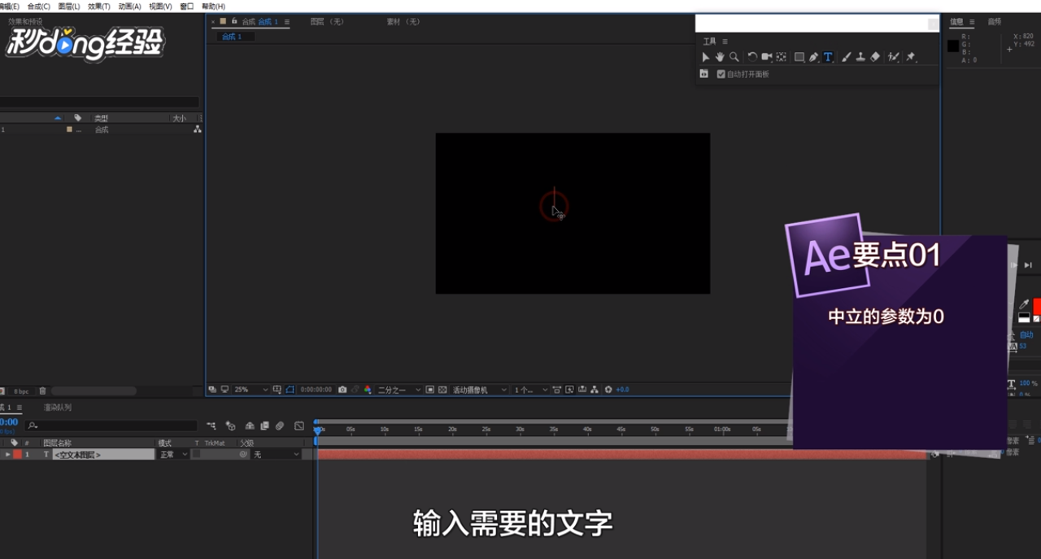Select the Clone Stamp tool
Viewport: 1041px width, 559px height.
860,57
